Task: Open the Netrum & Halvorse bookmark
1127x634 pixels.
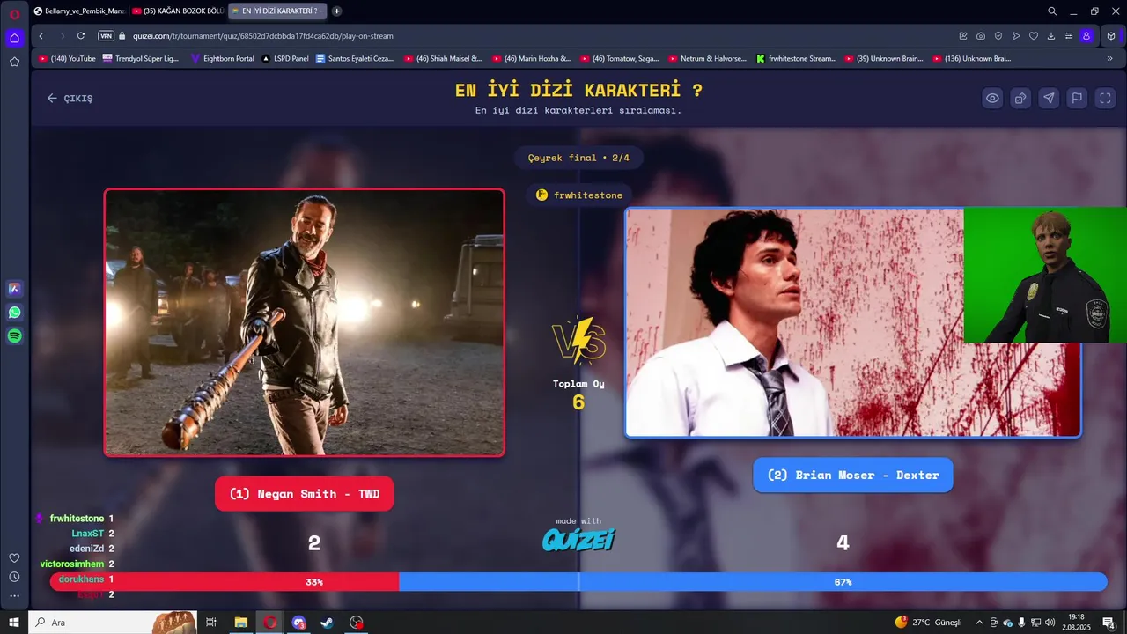Action: point(707,59)
